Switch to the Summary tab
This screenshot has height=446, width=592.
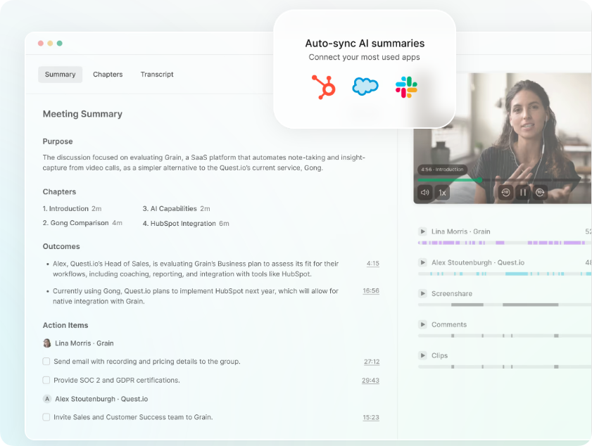click(60, 75)
